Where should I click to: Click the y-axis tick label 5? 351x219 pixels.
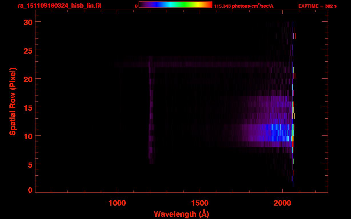30,165
